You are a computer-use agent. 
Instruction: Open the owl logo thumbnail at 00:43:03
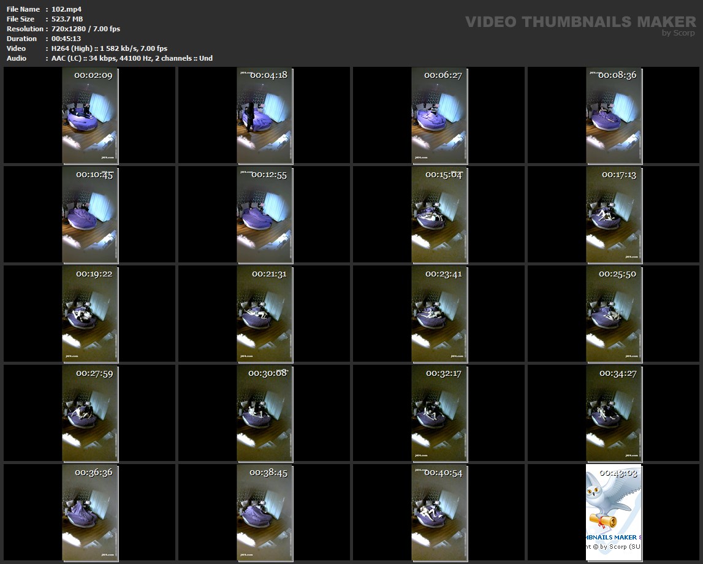click(x=614, y=513)
